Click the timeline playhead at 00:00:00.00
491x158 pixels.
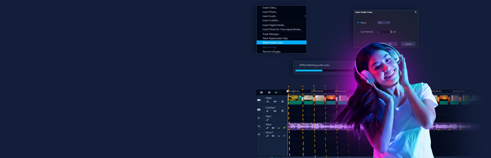pyautogui.click(x=288, y=91)
